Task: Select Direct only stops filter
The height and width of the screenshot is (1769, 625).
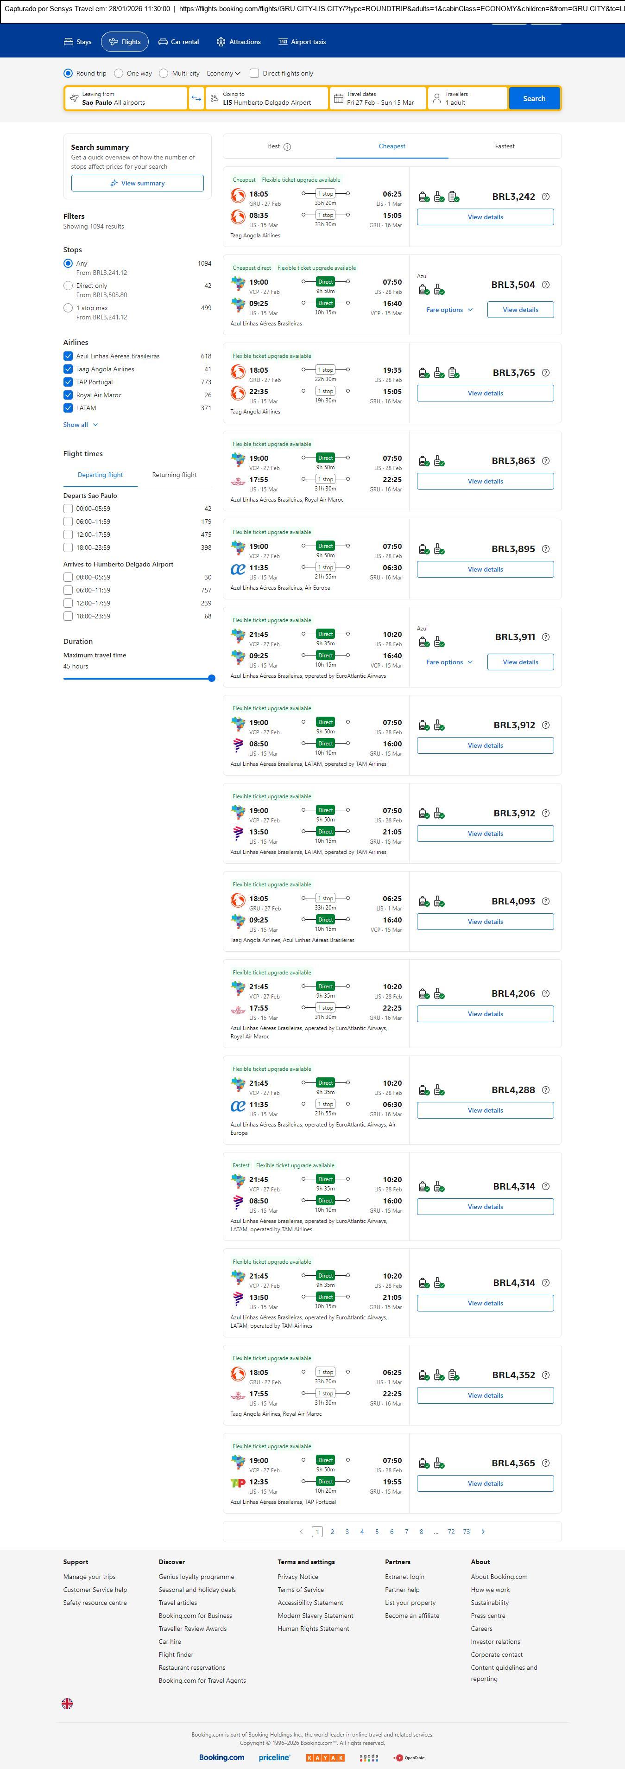Action: tap(68, 286)
